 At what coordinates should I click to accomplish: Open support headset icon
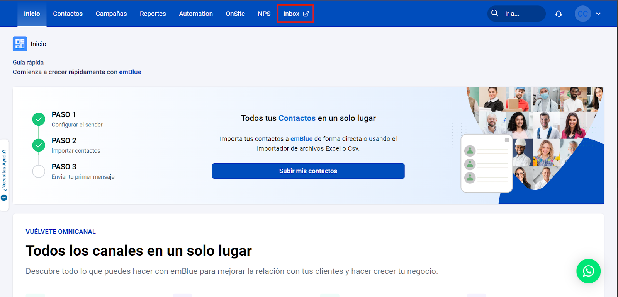coord(559,14)
